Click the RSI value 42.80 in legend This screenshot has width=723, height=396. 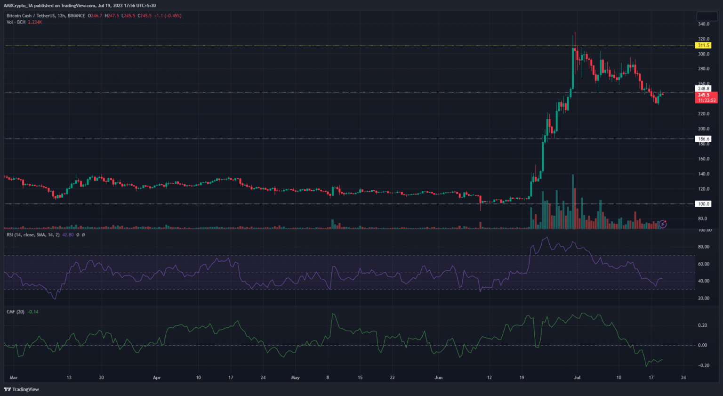click(x=68, y=234)
